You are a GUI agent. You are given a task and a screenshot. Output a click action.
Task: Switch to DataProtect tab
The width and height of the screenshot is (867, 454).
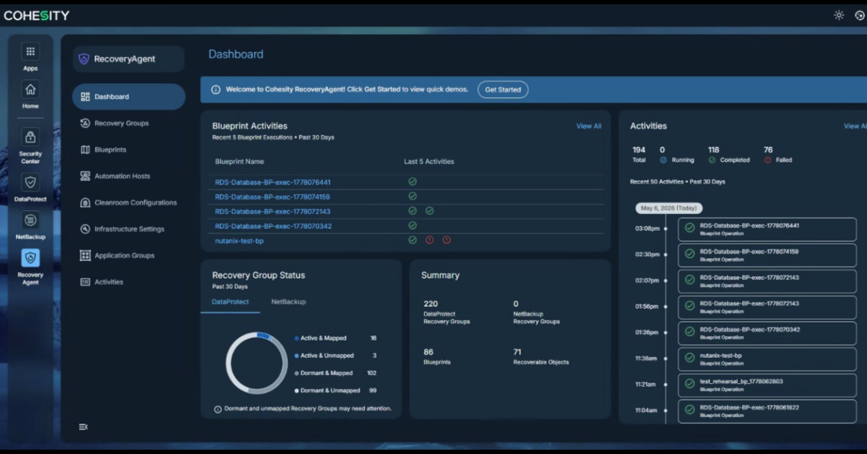tap(230, 301)
